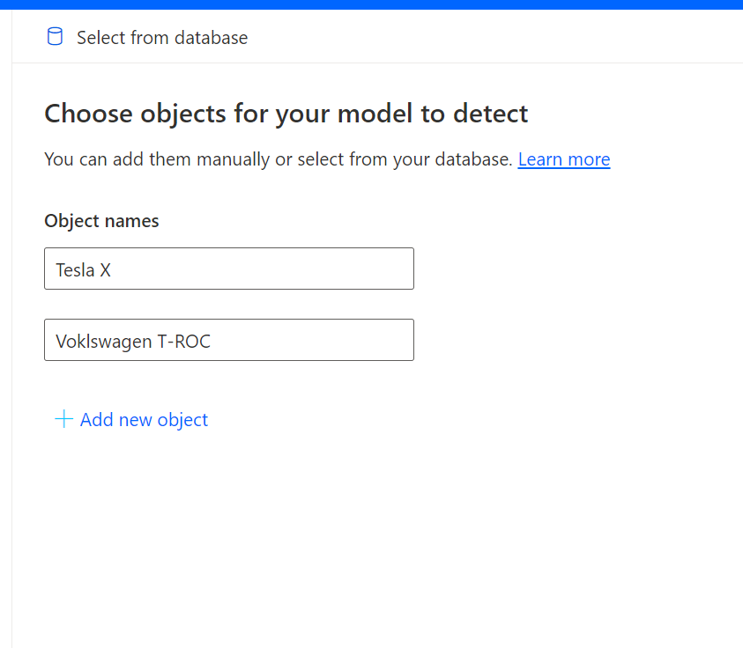The height and width of the screenshot is (648, 743).
Task: Click the add manually or select description text
Action: (279, 159)
